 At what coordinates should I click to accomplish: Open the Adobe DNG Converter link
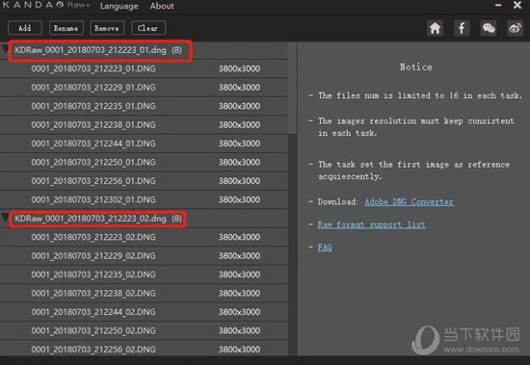point(409,202)
